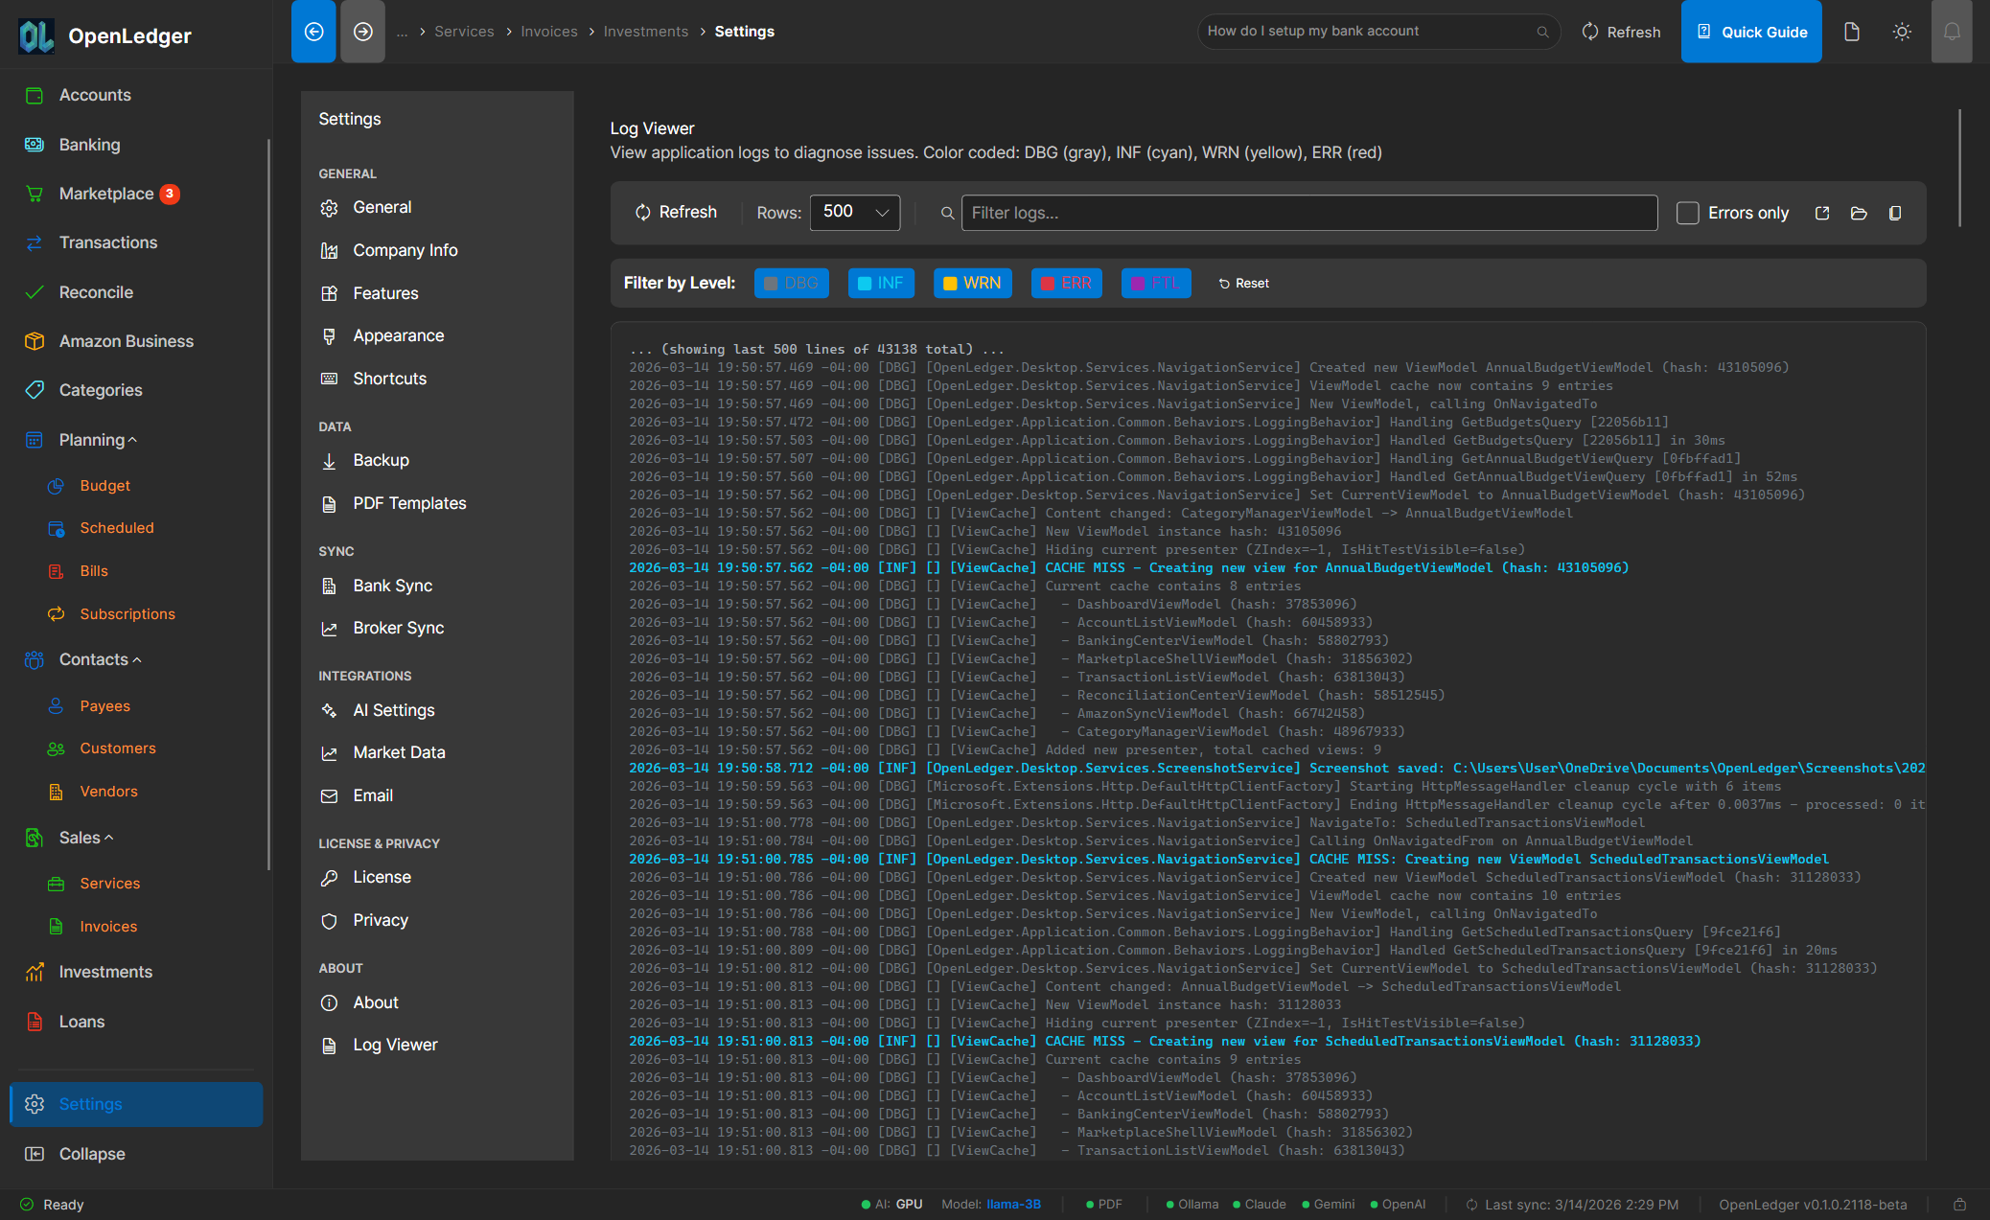This screenshot has width=1990, height=1220.
Task: Open Invoices from the breadcrumb trail
Action: (x=548, y=31)
